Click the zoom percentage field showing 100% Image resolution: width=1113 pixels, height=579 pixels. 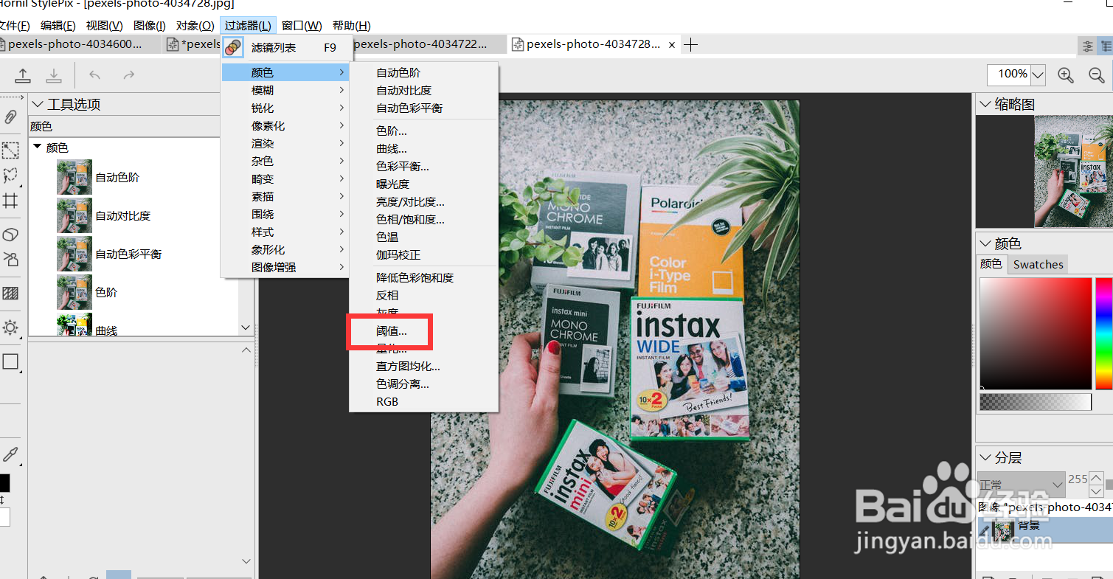(x=1009, y=74)
